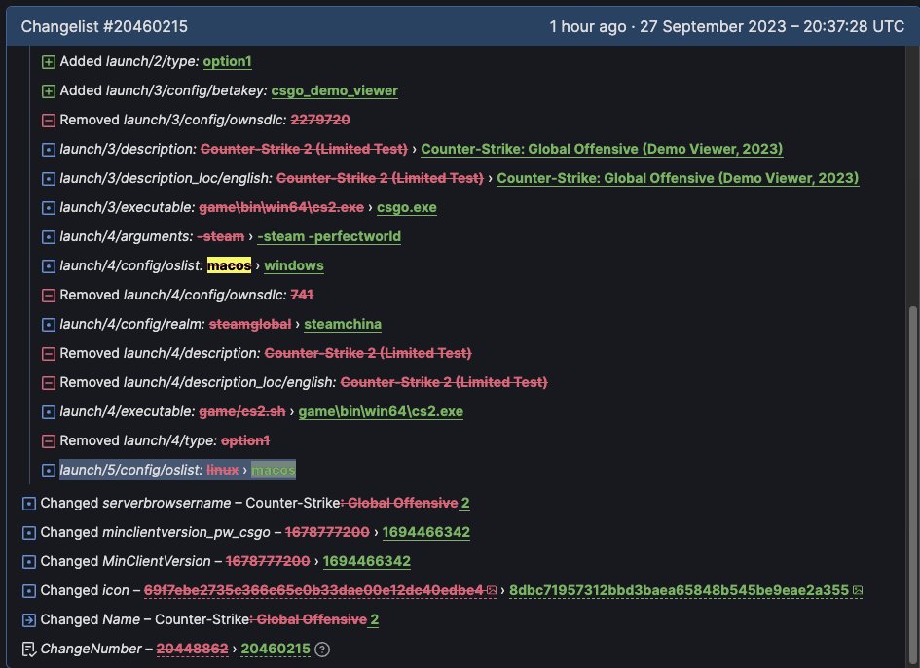Click the minus icon beside Removed launch/4/description
Viewport: 920px width, 668px height.
coord(49,354)
